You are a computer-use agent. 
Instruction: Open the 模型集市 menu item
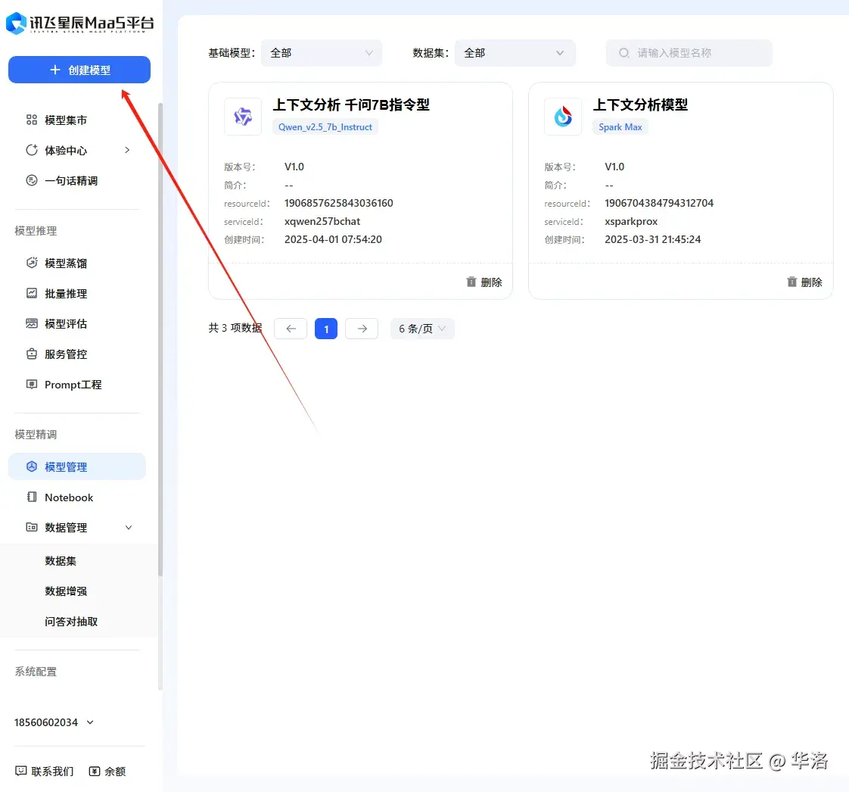pyautogui.click(x=66, y=120)
